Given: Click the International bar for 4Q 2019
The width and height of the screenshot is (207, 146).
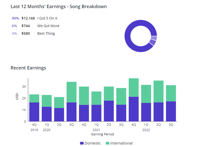Looking at the screenshot, I should (x=34, y=98).
